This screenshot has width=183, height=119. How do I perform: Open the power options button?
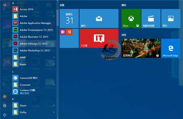[5, 115]
